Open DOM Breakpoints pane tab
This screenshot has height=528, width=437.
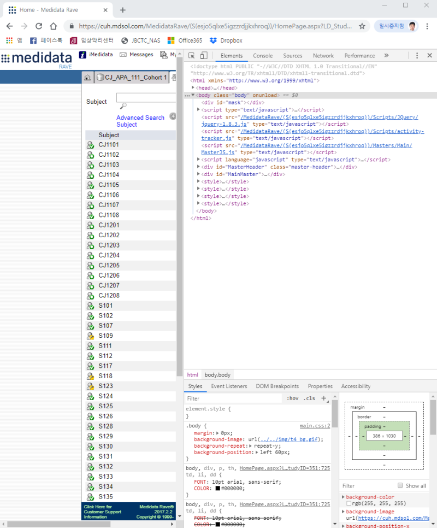tap(277, 386)
